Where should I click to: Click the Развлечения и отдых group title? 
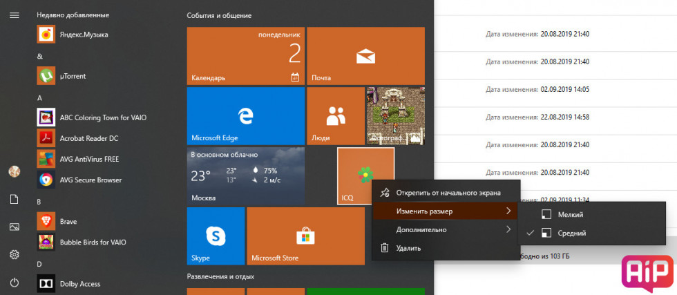[220, 276]
